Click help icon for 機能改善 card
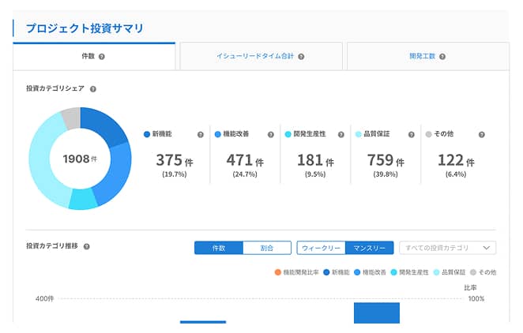The width and height of the screenshot is (523, 333). click(x=271, y=134)
